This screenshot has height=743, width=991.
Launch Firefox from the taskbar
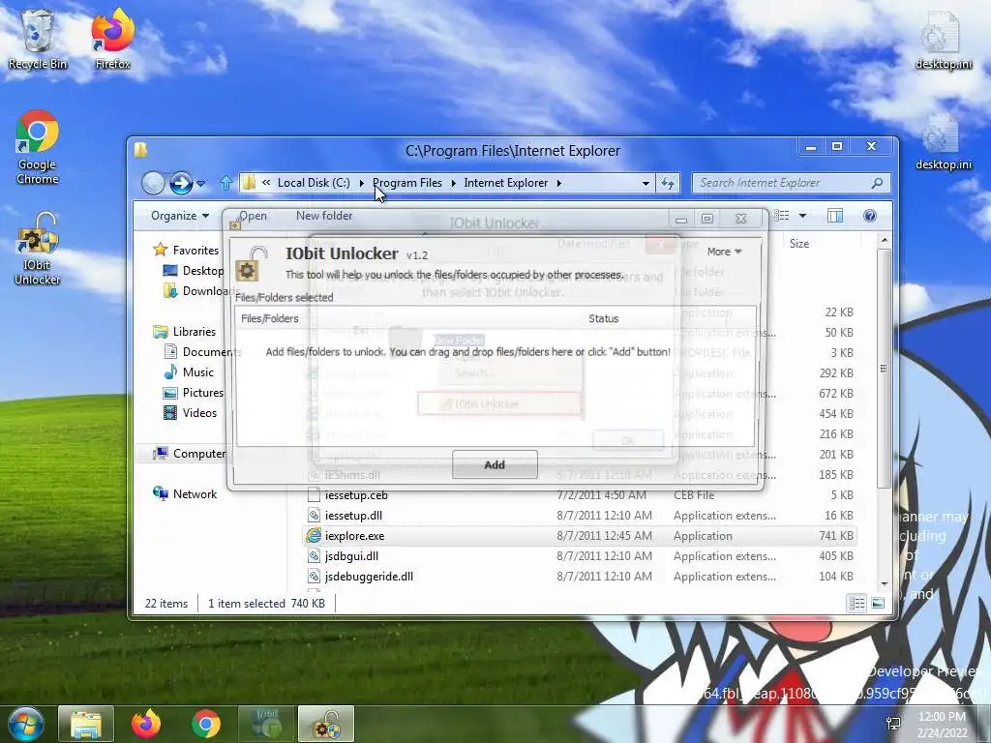146,724
